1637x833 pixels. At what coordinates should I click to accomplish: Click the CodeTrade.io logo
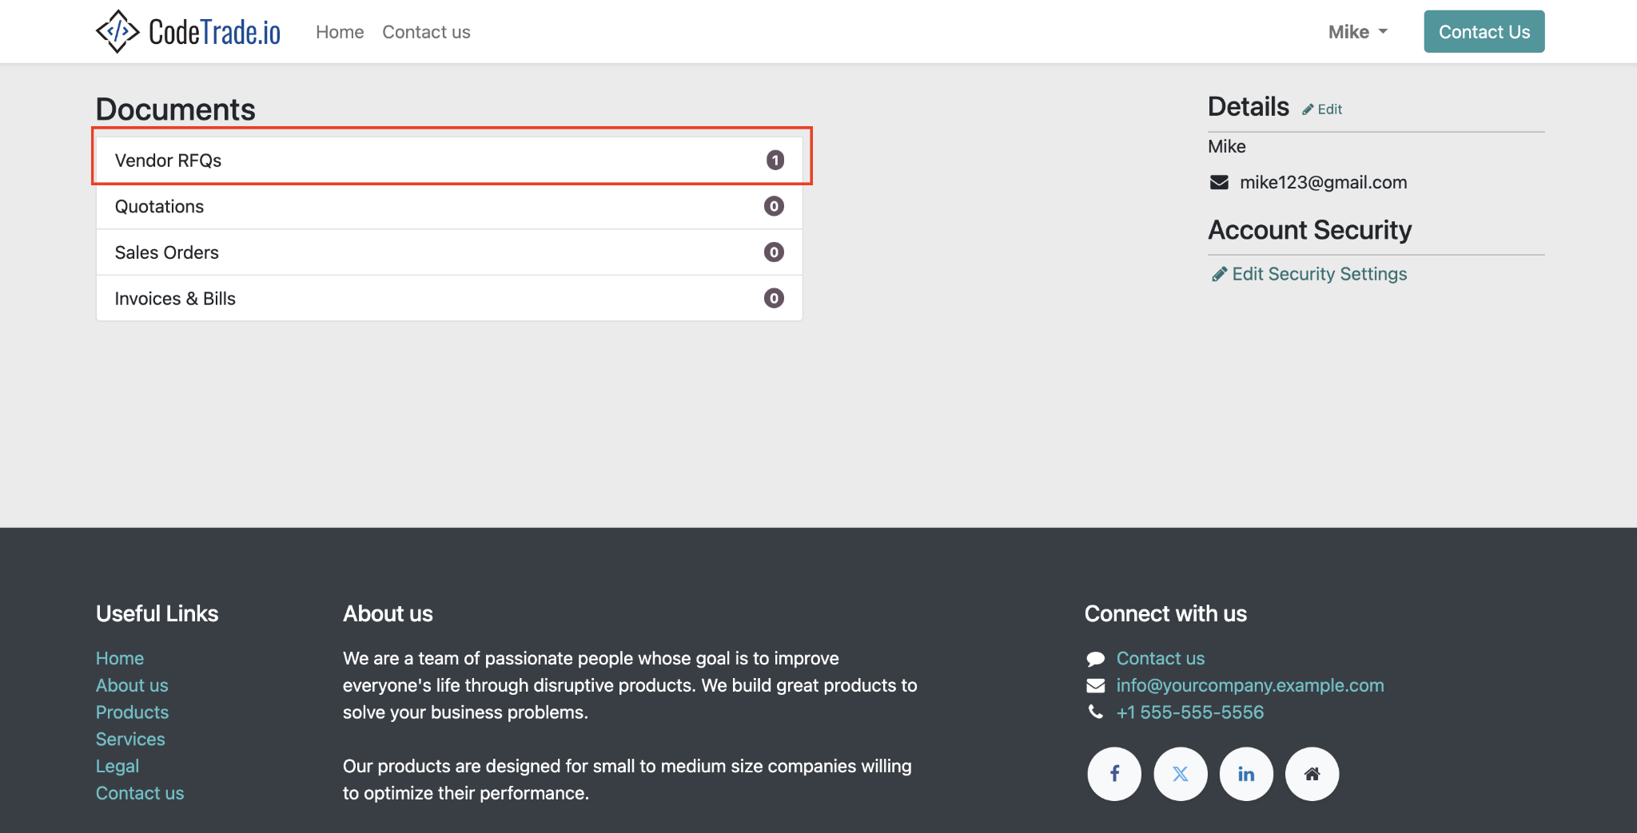(188, 32)
